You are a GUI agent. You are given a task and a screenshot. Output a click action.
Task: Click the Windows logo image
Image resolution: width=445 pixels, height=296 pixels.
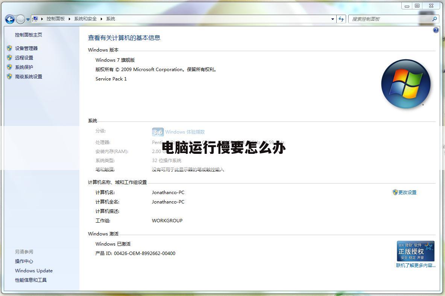(x=406, y=84)
